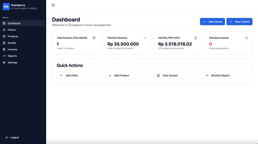The width and height of the screenshot is (258, 144).
Task: Create a New Invoice
Action: point(239,22)
